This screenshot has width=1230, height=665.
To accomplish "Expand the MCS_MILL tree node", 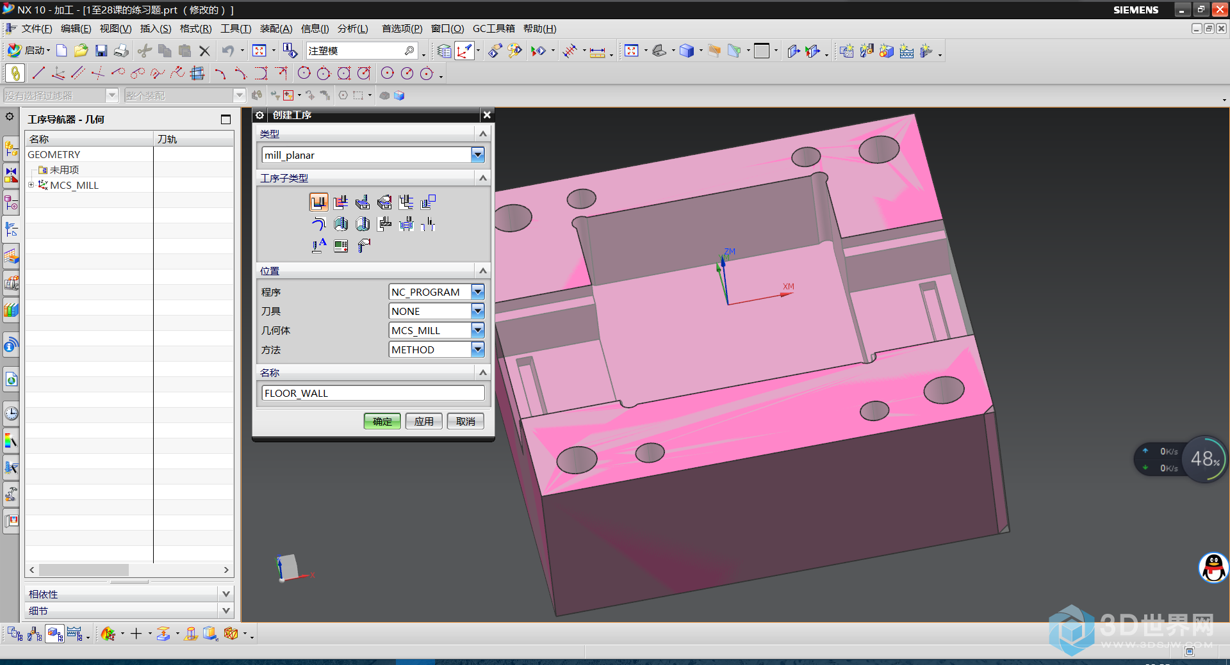I will pos(31,185).
